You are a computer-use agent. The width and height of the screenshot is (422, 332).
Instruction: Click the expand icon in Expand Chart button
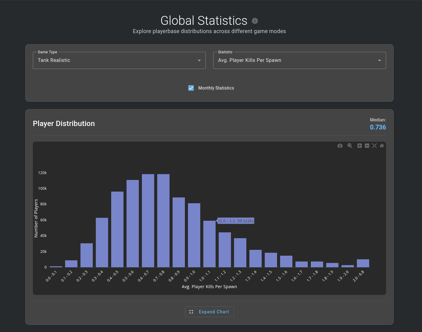191,312
